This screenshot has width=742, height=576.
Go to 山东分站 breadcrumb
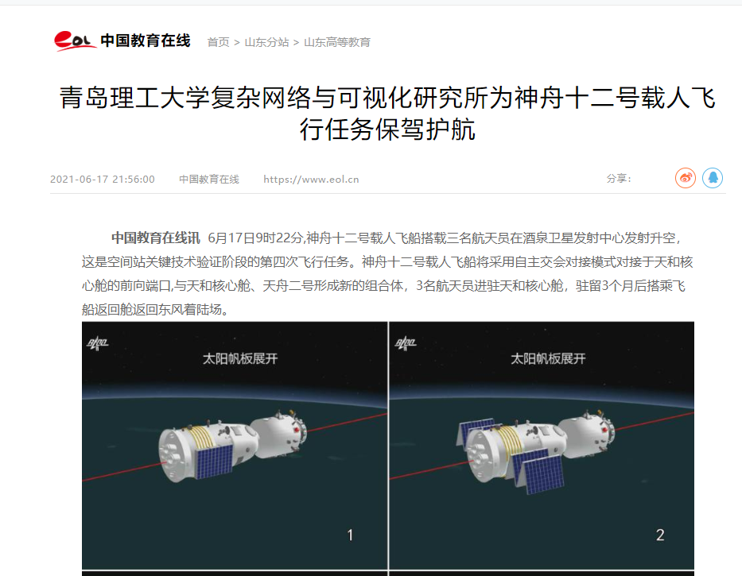click(x=266, y=42)
